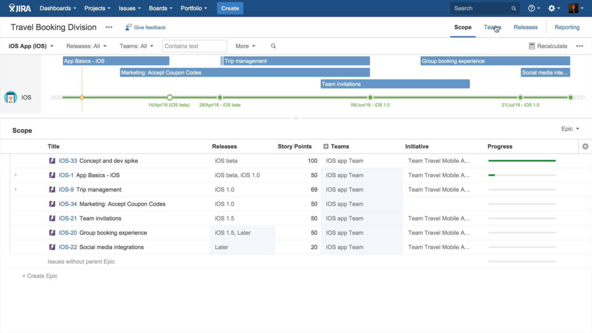Screen dimensions: 592x333
Task: Open the Teams: All filter dropdown
Action: 136,46
